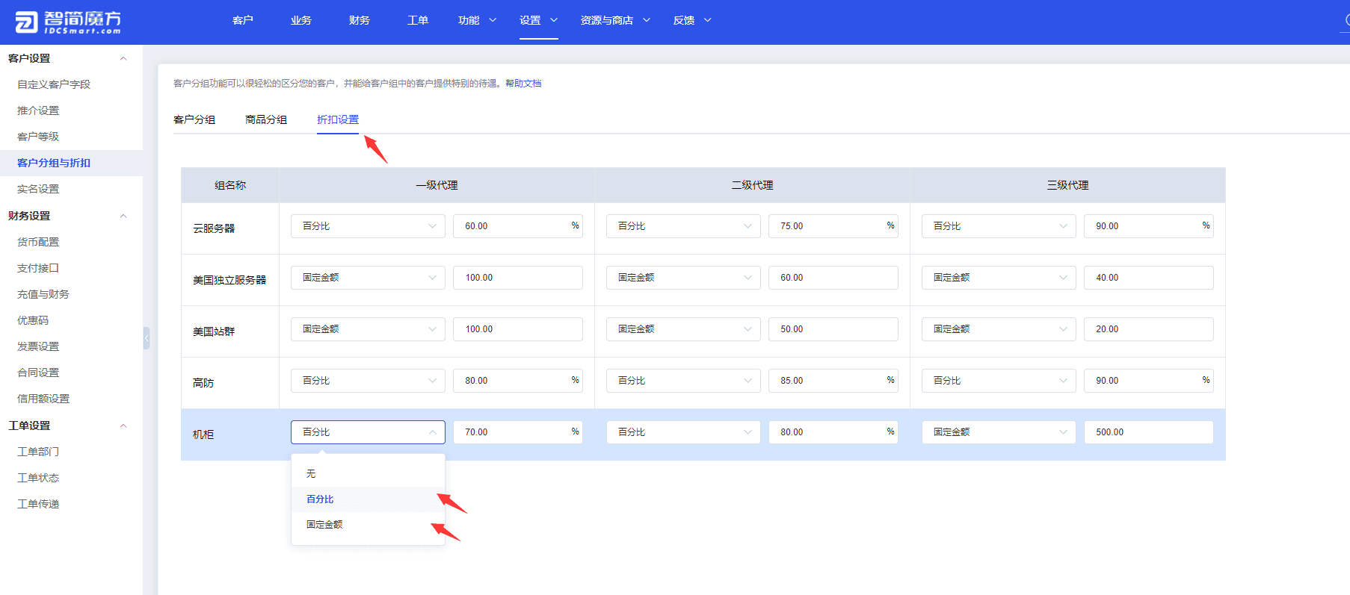Open the 财务 top menu
The height and width of the screenshot is (595, 1350).
pyautogui.click(x=360, y=20)
